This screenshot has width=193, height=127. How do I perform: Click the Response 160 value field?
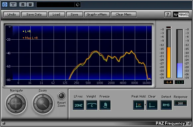[180, 104]
